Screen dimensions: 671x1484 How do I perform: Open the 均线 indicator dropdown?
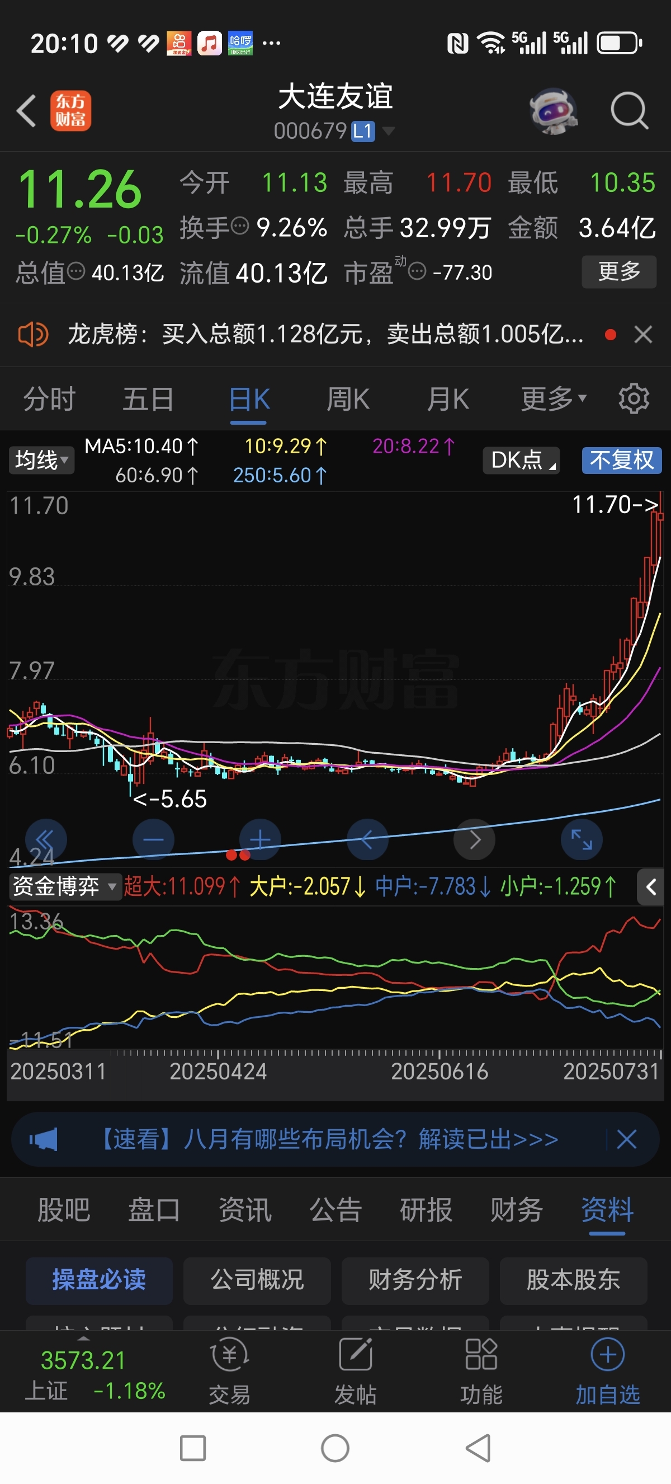[41, 460]
